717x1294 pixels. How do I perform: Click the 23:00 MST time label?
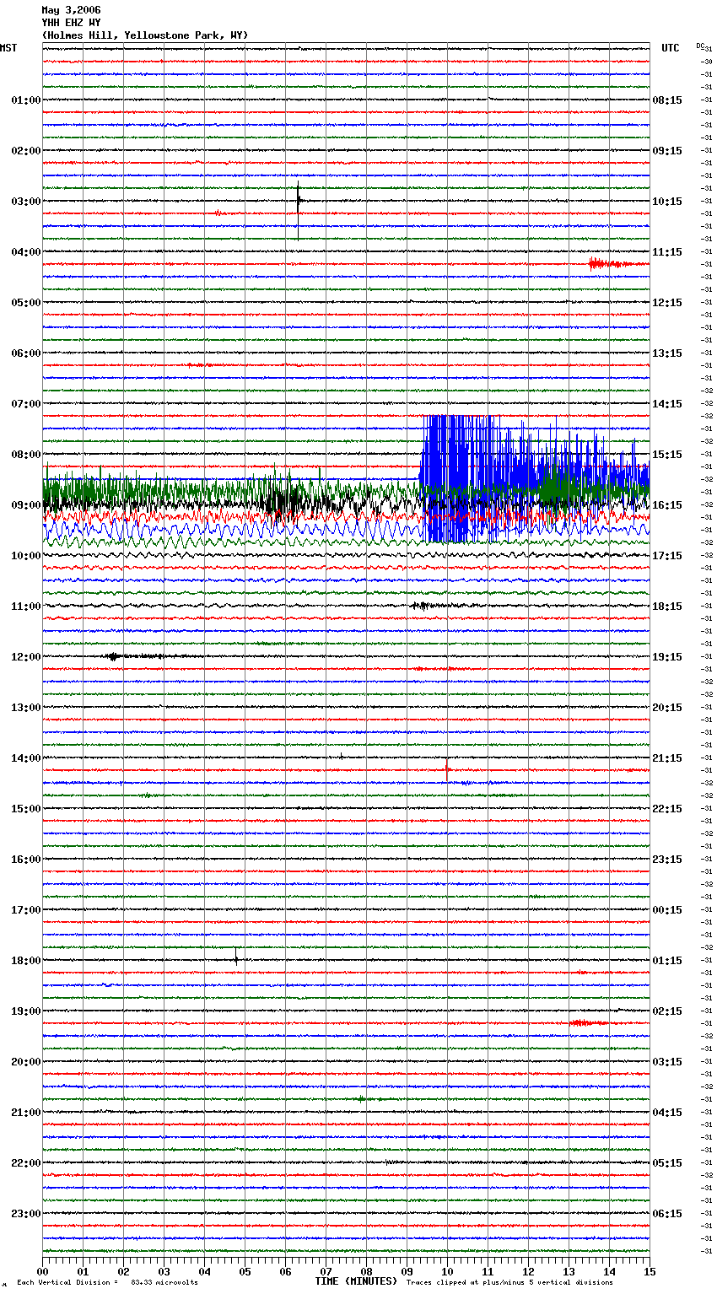pos(26,1214)
